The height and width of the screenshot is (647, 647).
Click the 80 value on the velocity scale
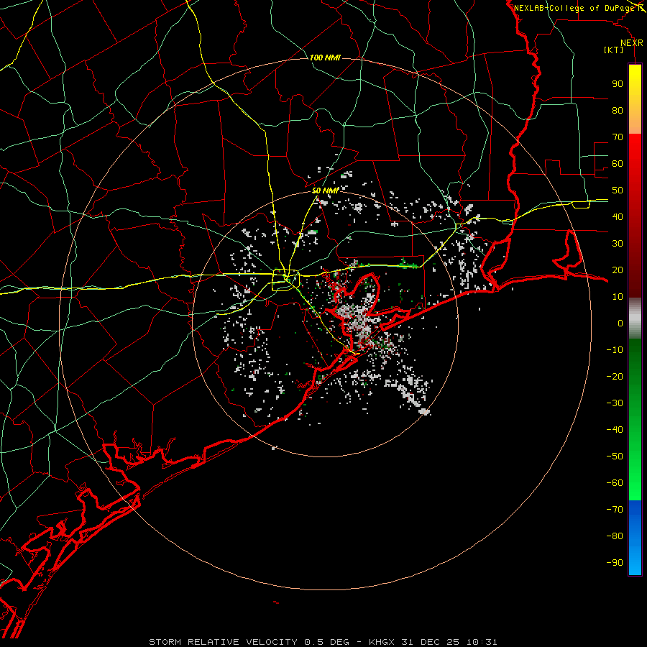pos(618,111)
